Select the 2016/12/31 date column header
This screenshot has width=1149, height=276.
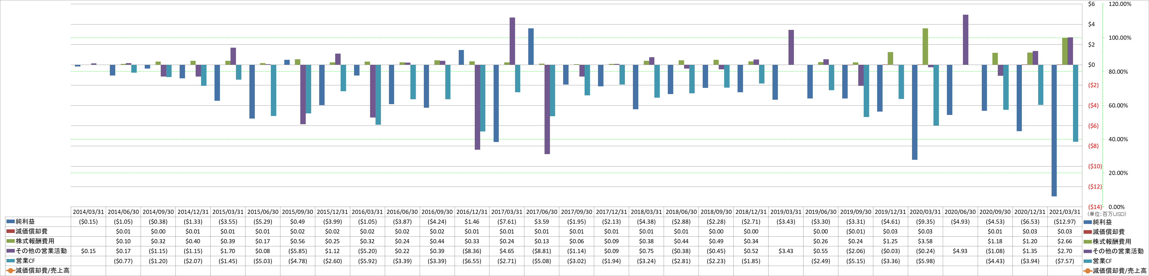[472, 212]
